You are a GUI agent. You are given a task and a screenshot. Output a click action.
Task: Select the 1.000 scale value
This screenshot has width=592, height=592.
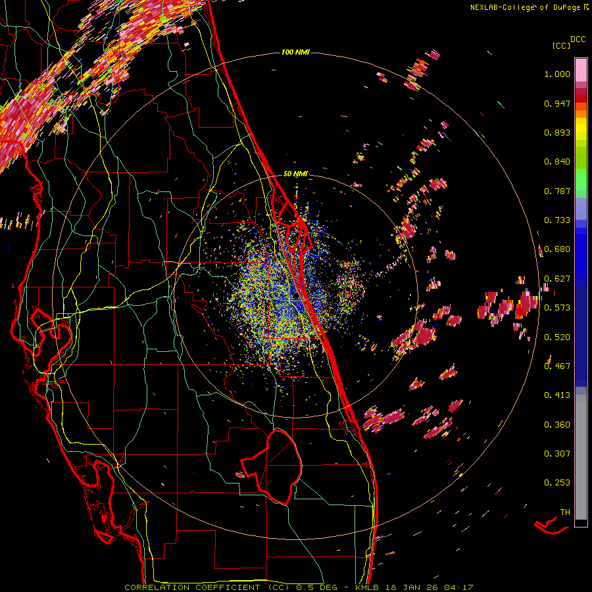(557, 74)
